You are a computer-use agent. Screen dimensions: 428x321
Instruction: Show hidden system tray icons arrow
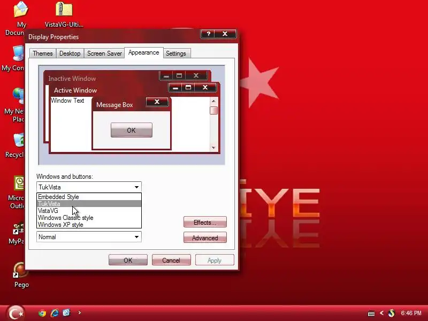click(x=381, y=313)
